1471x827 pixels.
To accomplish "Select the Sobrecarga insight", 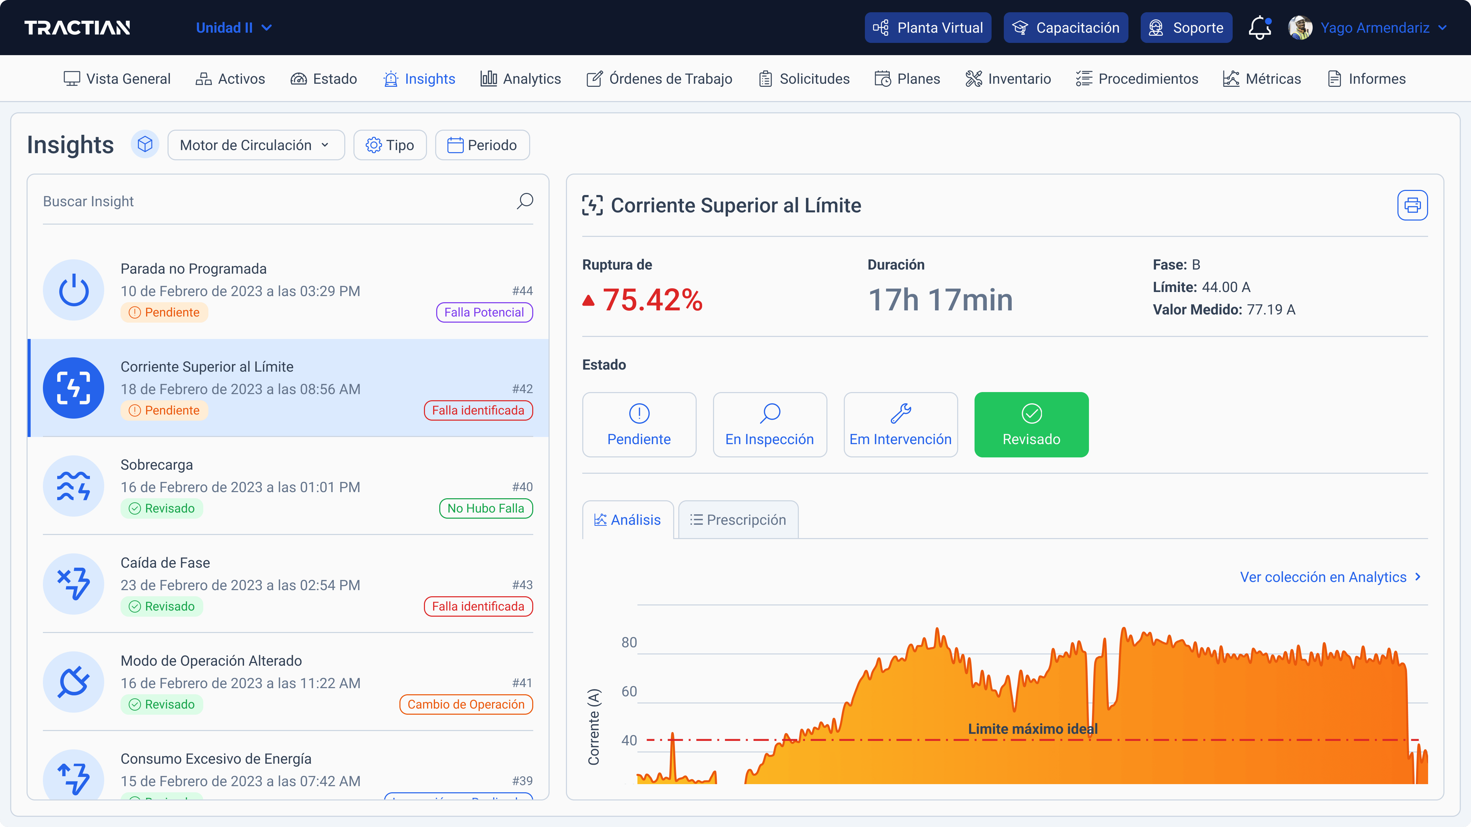I will pyautogui.click(x=288, y=486).
